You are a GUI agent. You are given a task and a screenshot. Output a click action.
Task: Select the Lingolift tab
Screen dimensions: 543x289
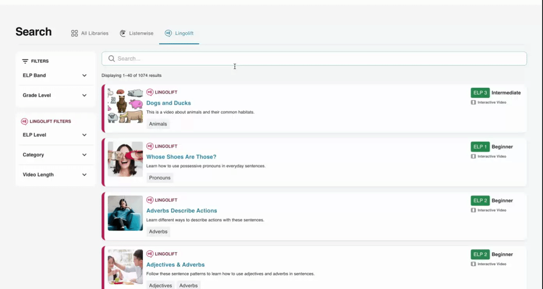[179, 33]
